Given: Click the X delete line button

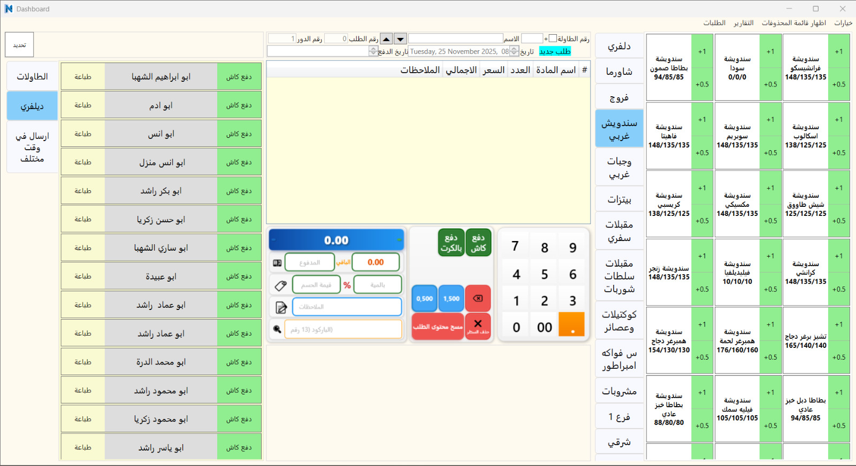Looking at the screenshot, I should coord(478,326).
